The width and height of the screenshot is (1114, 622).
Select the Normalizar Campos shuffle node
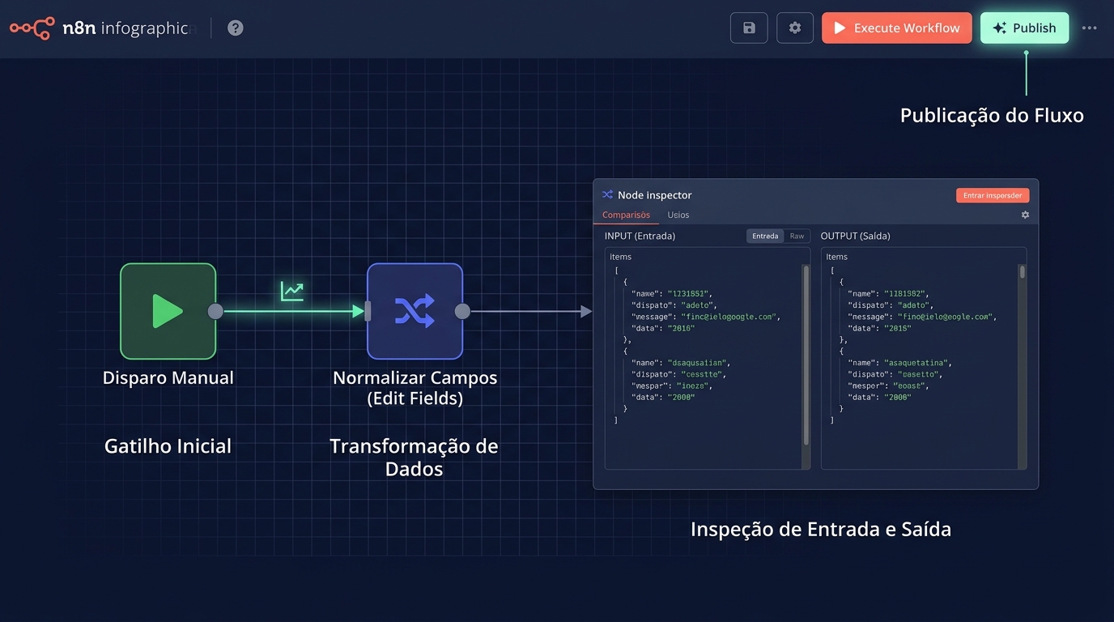(x=415, y=311)
